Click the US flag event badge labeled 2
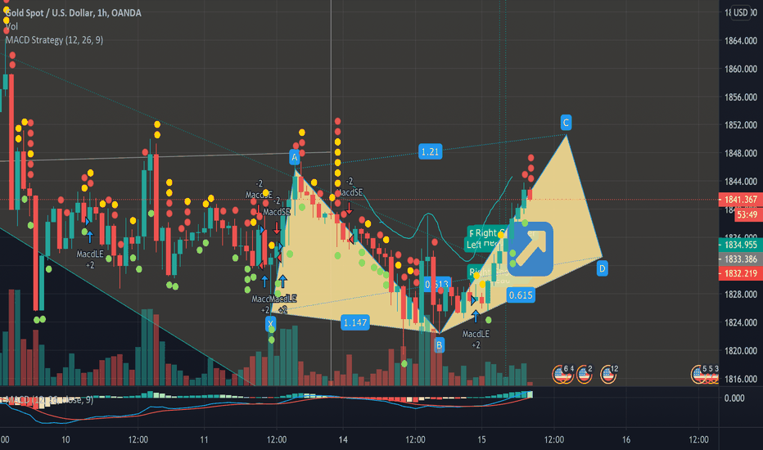Image resolution: width=763 pixels, height=450 pixels. tap(585, 374)
